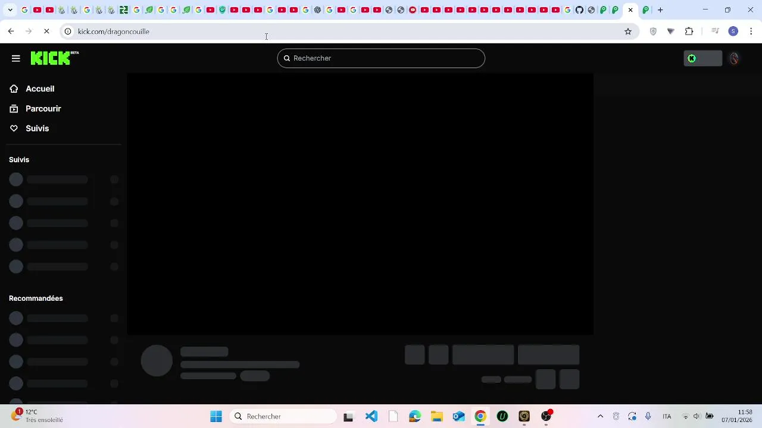Launch Visual Studio Code from taskbar
This screenshot has height=428, width=762.
pos(371,416)
